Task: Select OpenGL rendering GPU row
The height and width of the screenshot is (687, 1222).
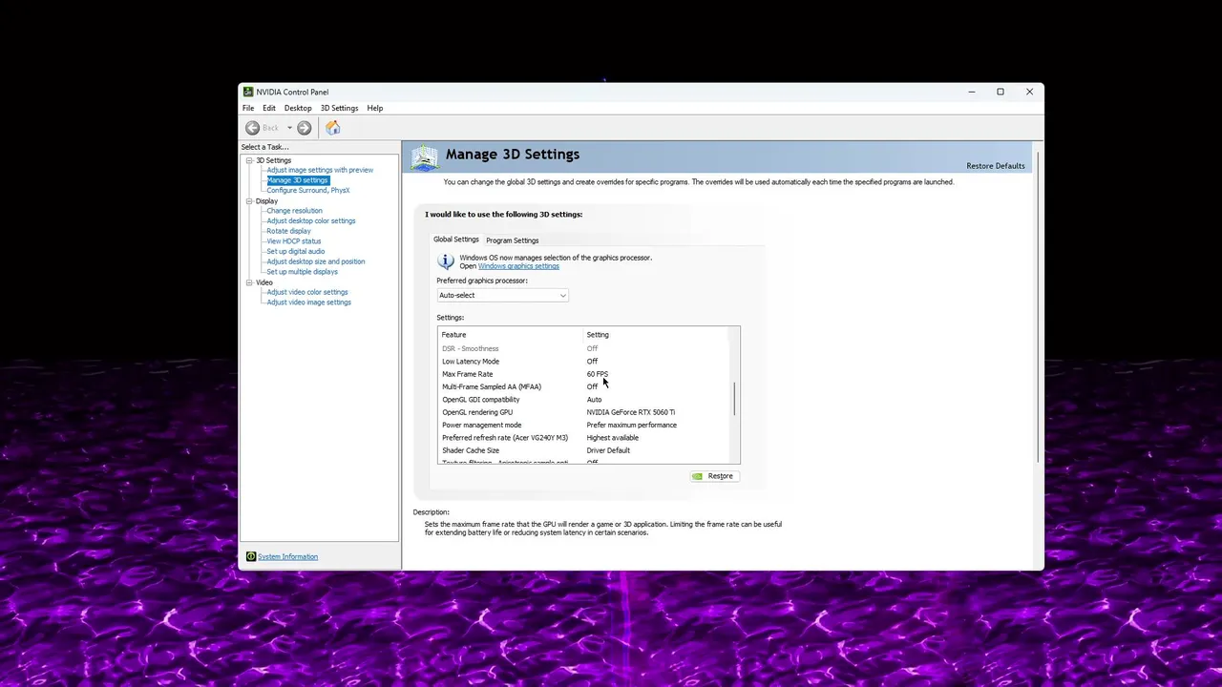Action: point(584,412)
